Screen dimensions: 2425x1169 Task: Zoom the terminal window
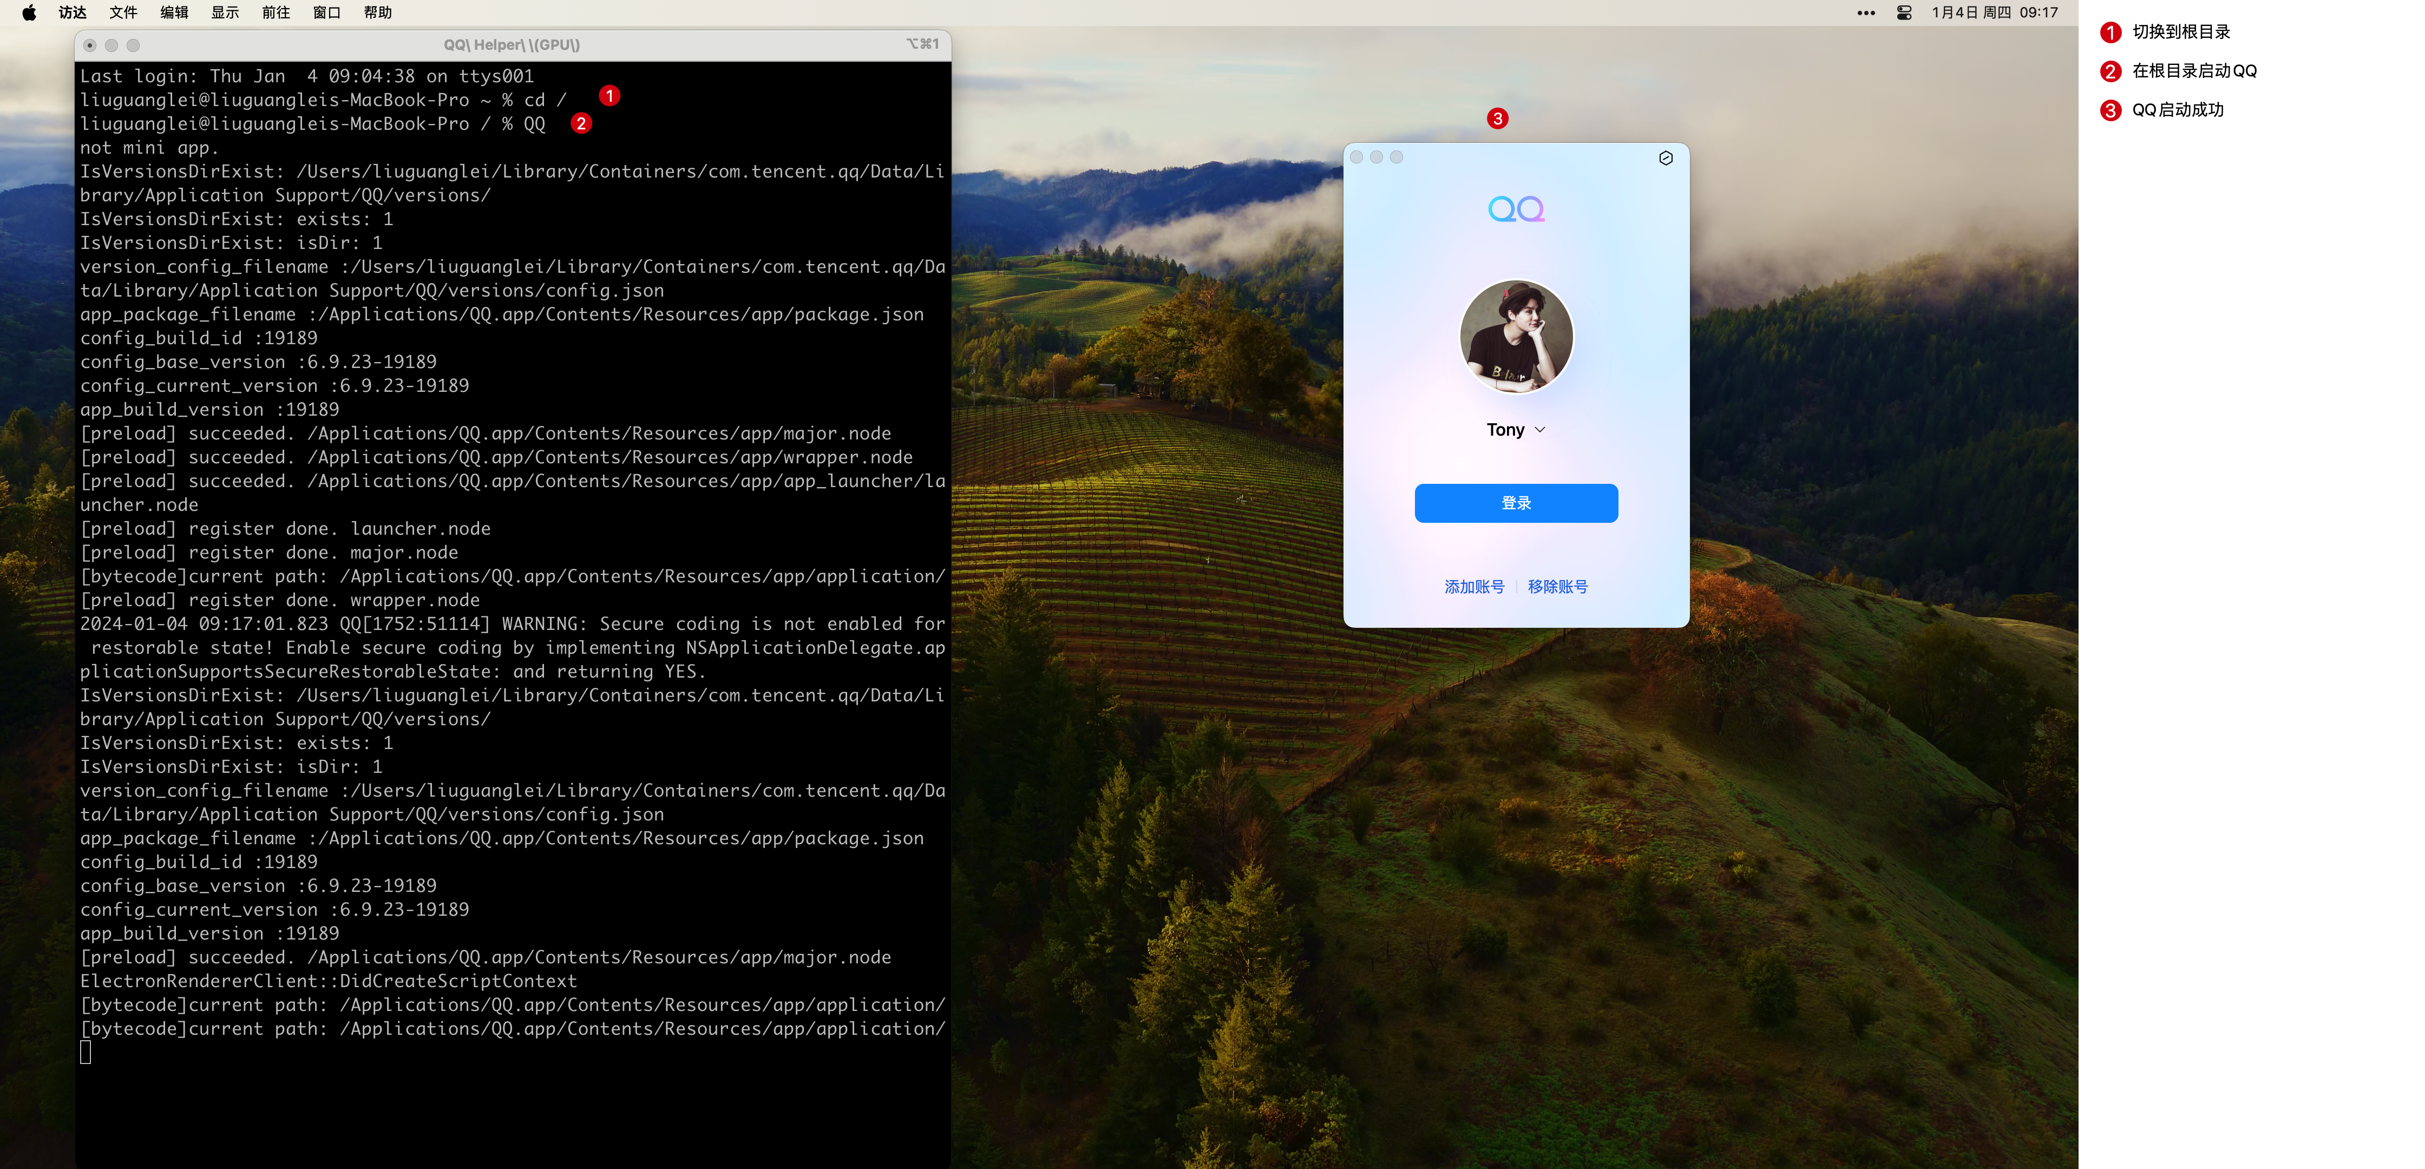(133, 45)
